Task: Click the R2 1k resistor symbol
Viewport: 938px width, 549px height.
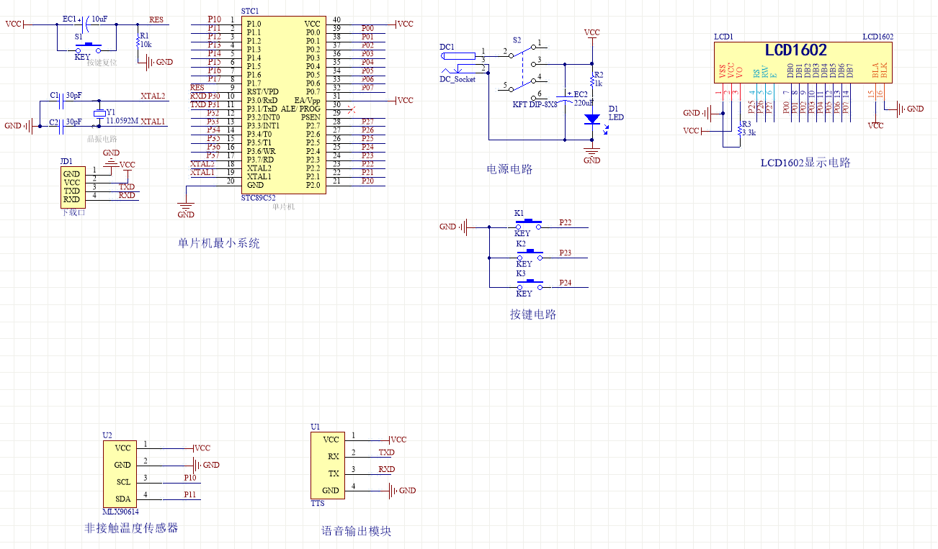Action: coord(591,78)
